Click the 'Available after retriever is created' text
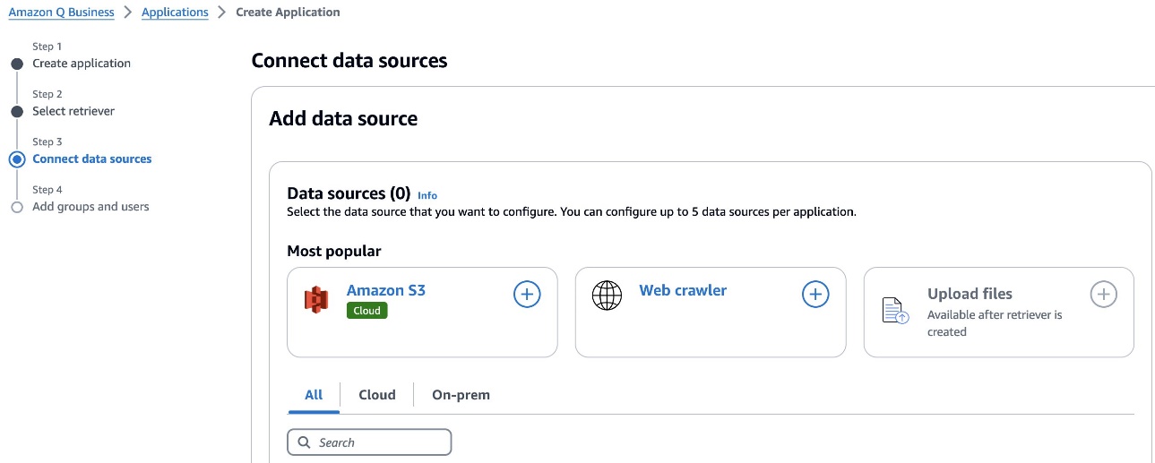The width and height of the screenshot is (1155, 463). pos(995,323)
